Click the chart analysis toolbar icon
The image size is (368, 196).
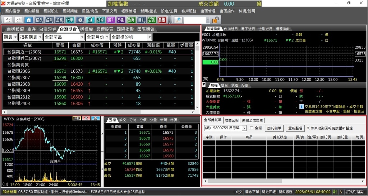tap(90, 20)
